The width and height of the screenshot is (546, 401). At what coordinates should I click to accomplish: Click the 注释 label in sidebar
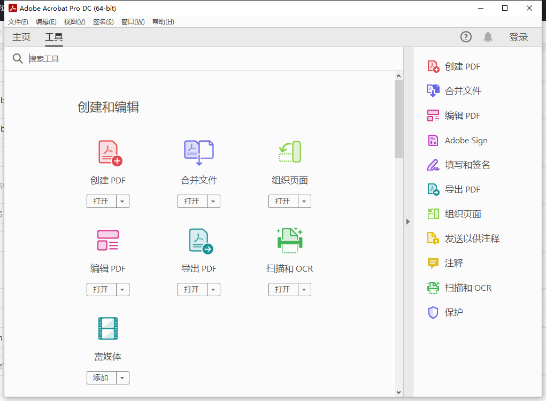coord(453,263)
